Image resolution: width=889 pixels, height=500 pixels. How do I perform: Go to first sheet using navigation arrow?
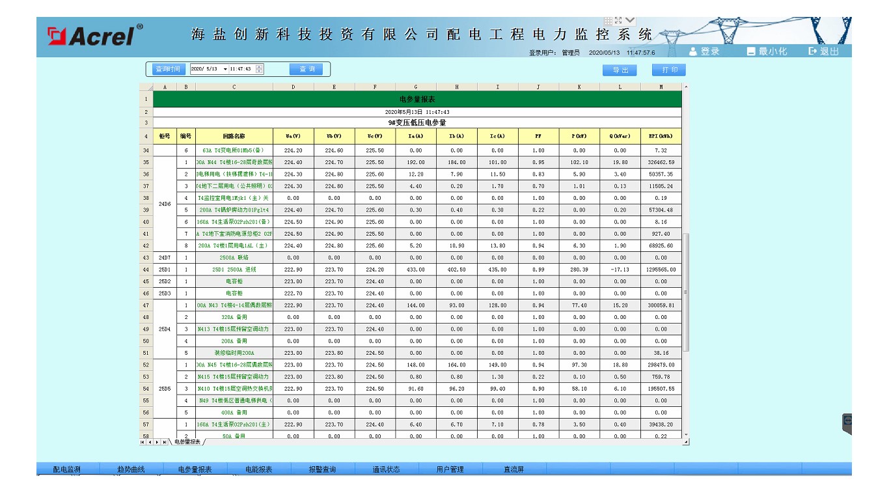143,442
